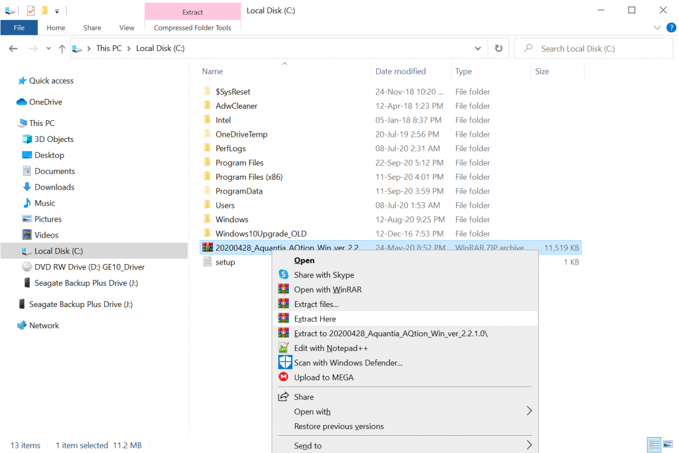Open the address bar history dropdown
The height and width of the screenshot is (453, 679).
[x=478, y=48]
